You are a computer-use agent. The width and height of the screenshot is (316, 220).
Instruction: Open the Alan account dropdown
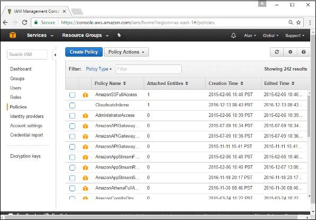point(250,36)
